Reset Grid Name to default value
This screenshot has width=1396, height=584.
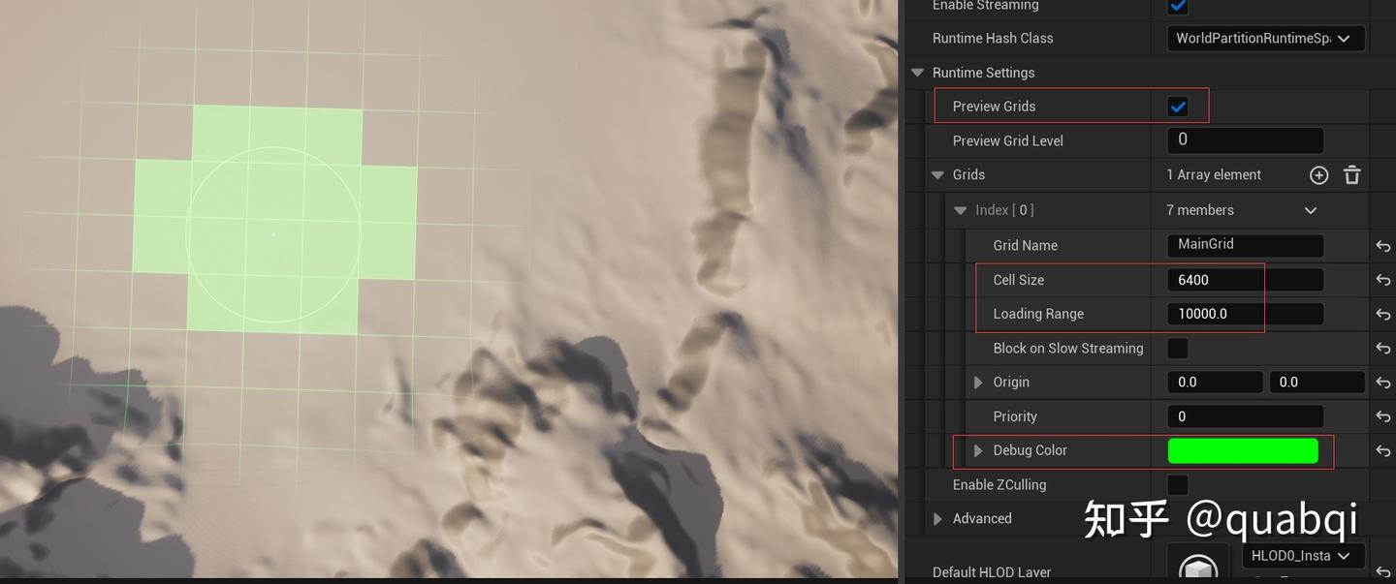[1382, 245]
